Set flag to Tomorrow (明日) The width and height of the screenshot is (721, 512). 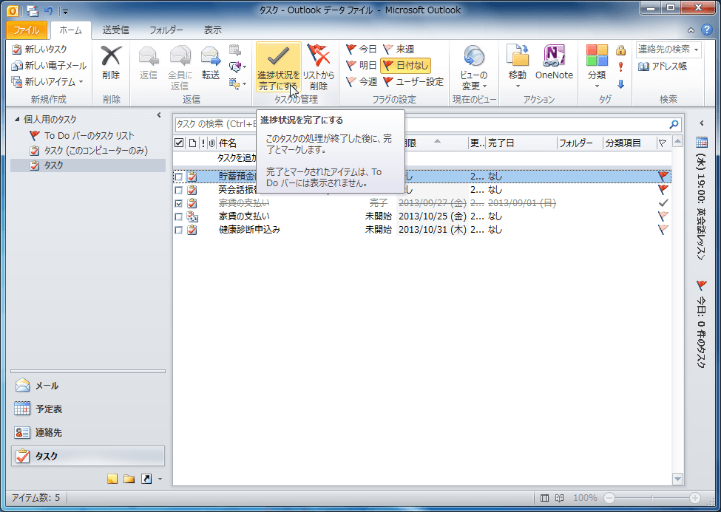point(362,65)
